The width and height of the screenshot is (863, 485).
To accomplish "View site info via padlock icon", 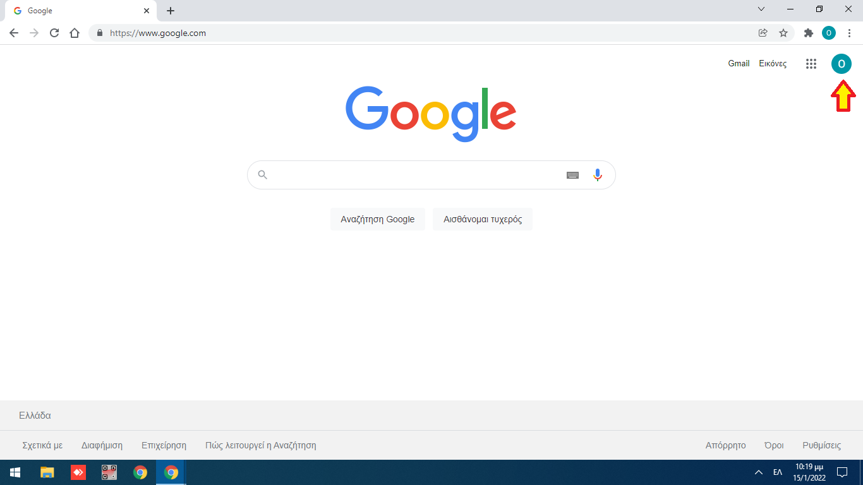I will click(100, 33).
